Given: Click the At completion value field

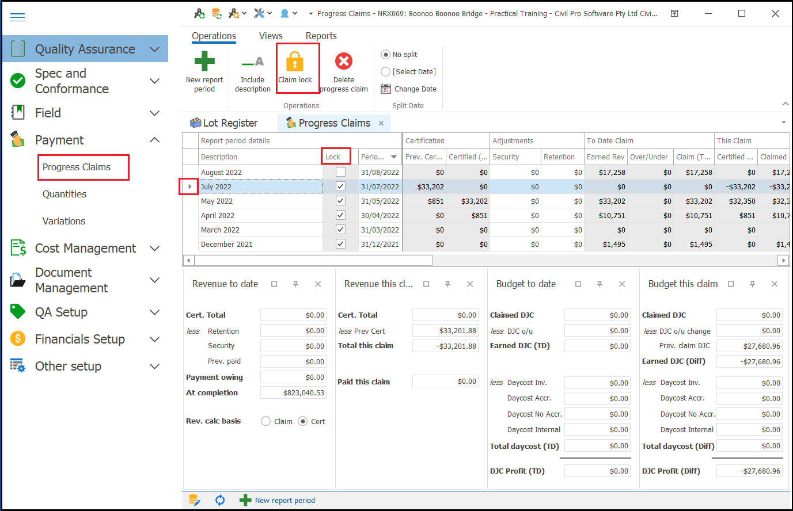Looking at the screenshot, I should click(x=293, y=392).
